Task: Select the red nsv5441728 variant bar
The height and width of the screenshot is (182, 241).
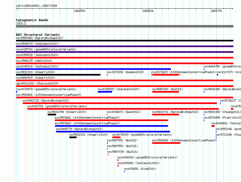Action: coord(120,103)
